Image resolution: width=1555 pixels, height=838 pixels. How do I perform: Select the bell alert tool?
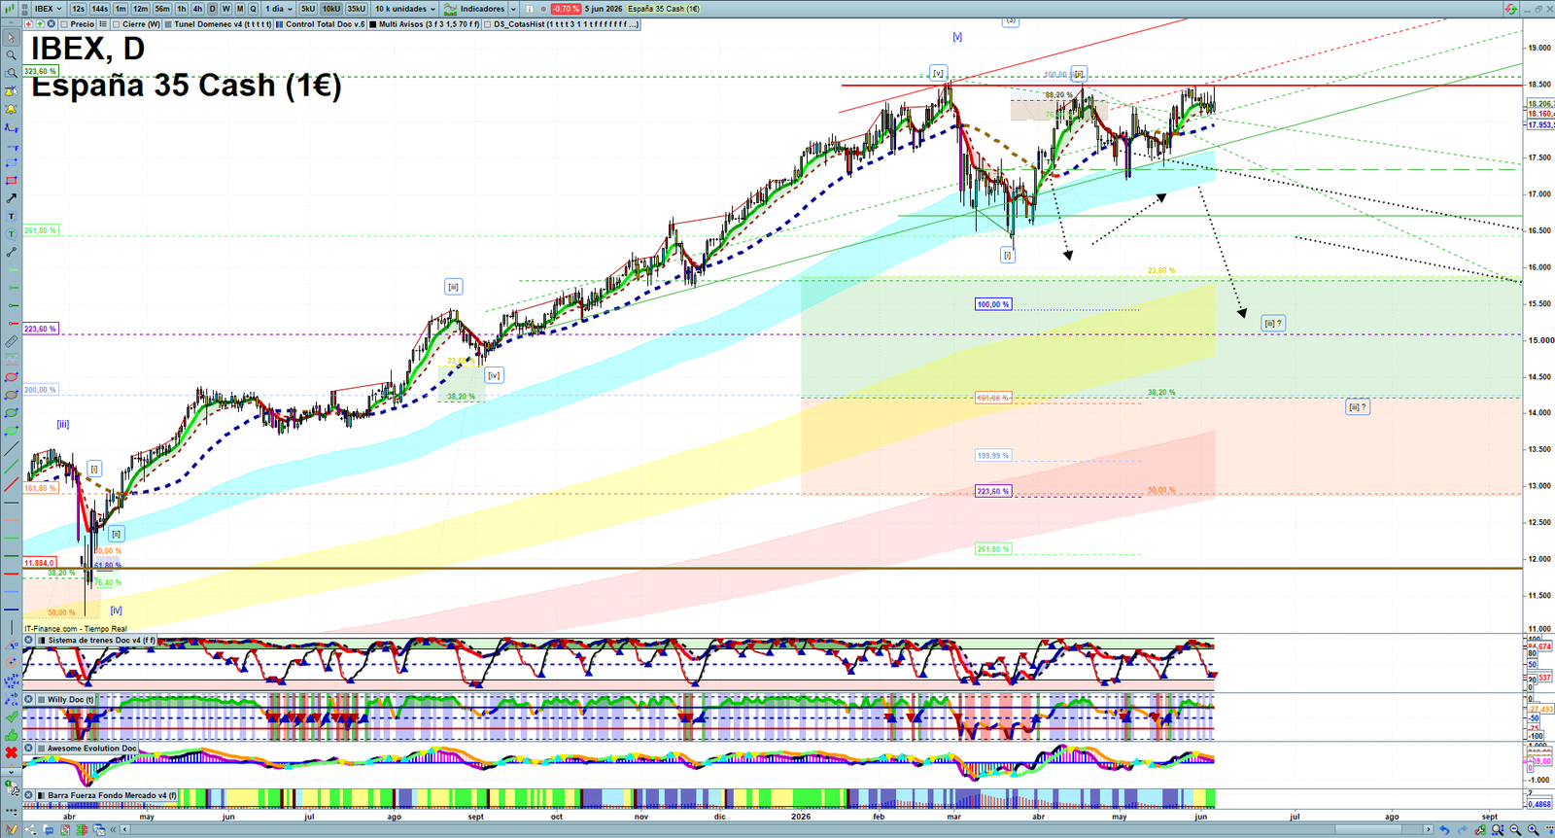point(12,109)
